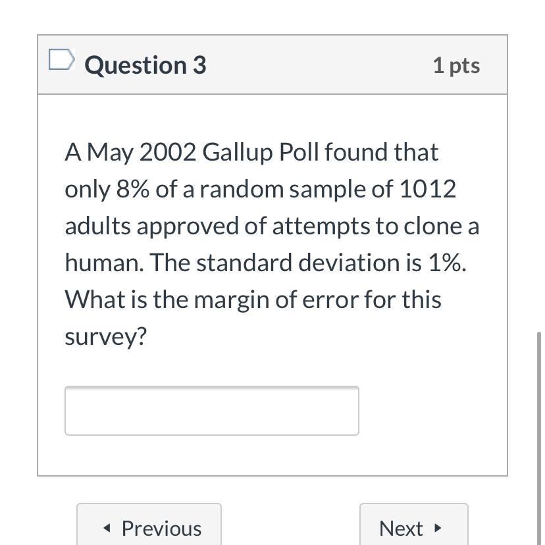Click the left arrow on Previous
545x545 pixels.
coord(107,529)
